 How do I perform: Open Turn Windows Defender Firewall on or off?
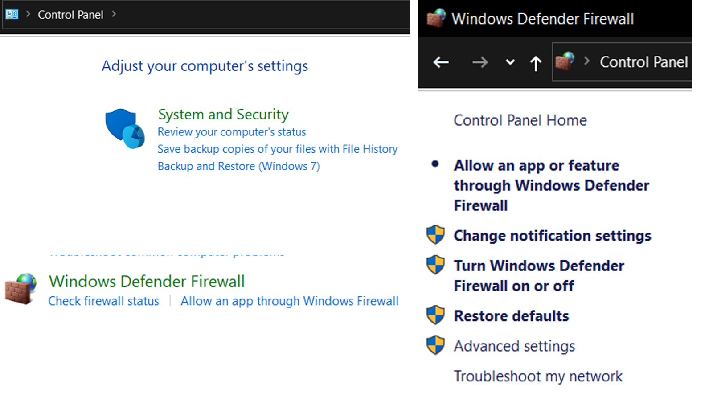click(x=539, y=276)
